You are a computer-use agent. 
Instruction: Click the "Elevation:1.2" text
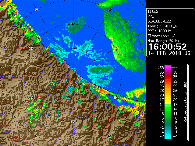pos(161,36)
